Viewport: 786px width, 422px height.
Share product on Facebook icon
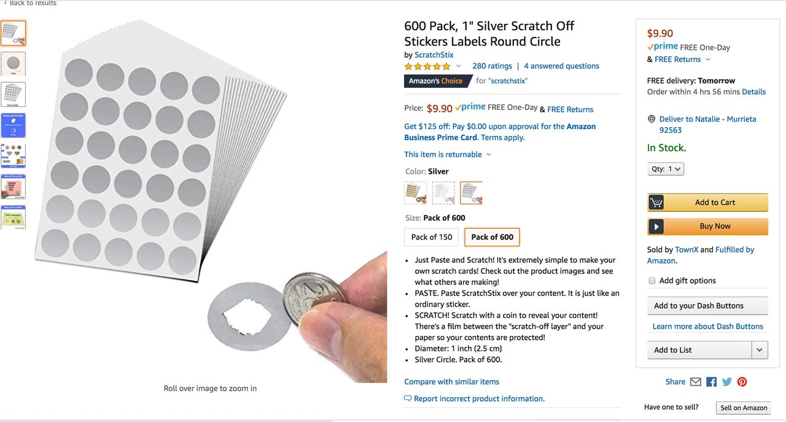click(x=712, y=382)
